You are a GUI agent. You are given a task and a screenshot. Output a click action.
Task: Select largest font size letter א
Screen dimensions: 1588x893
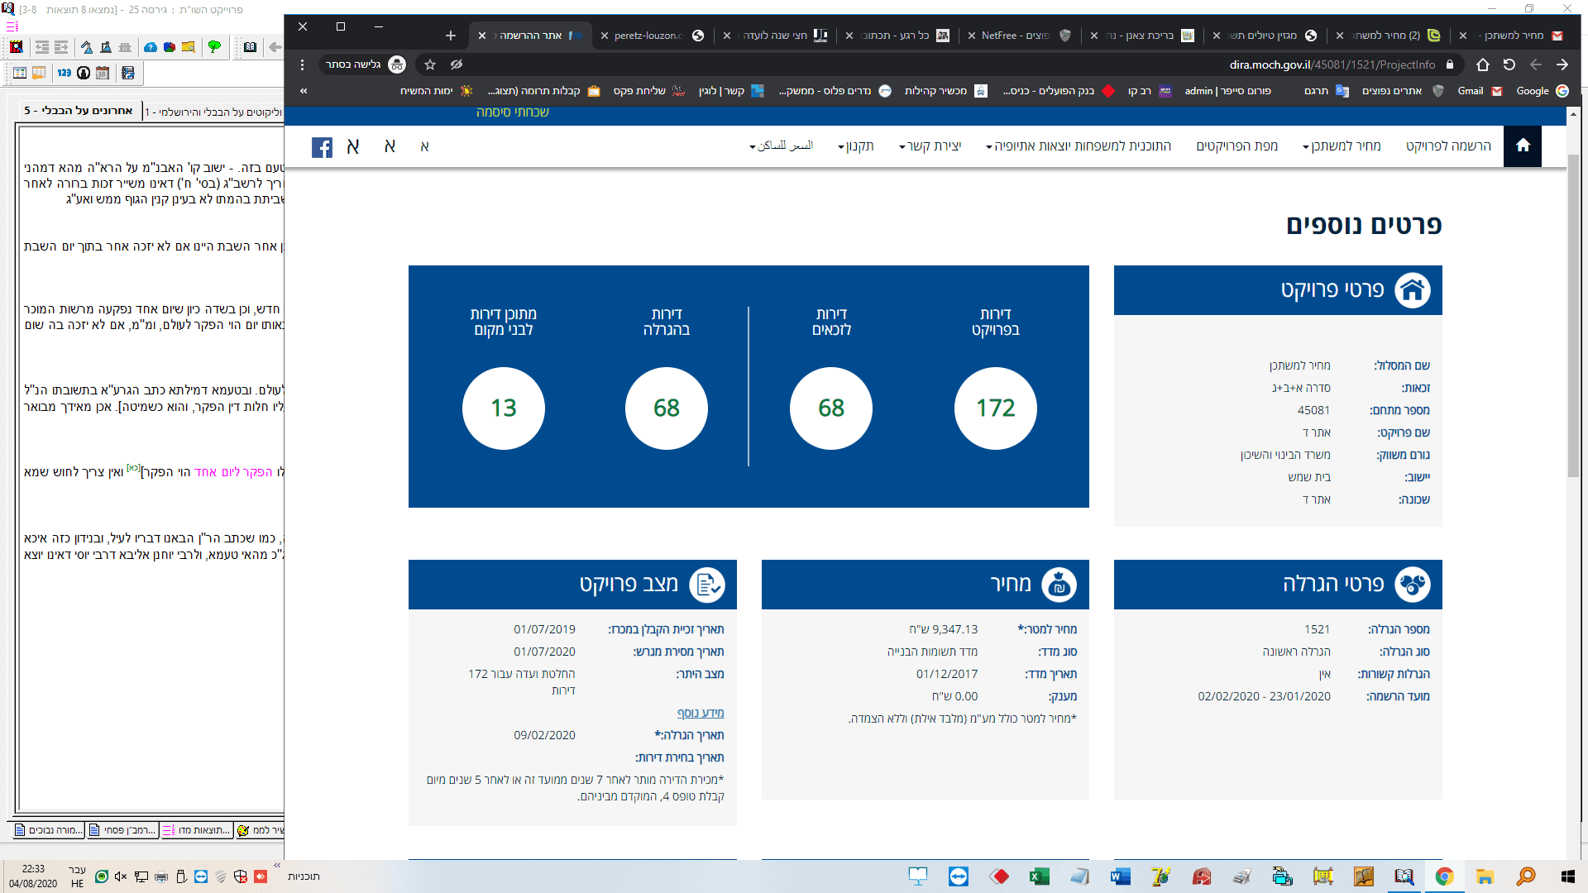353,147
